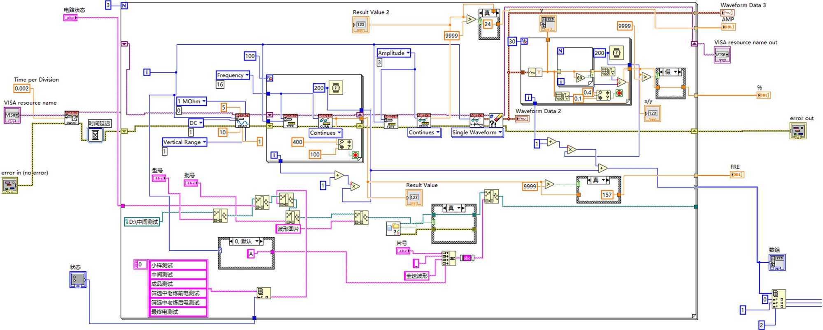Select the 中间测试 array entry

[178, 275]
